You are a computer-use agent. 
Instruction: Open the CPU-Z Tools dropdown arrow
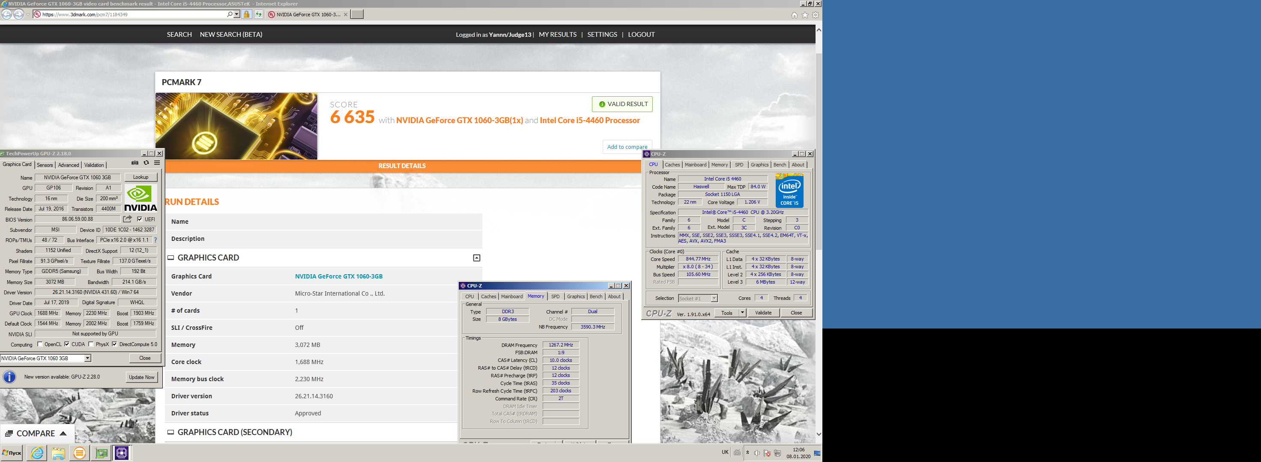point(742,313)
